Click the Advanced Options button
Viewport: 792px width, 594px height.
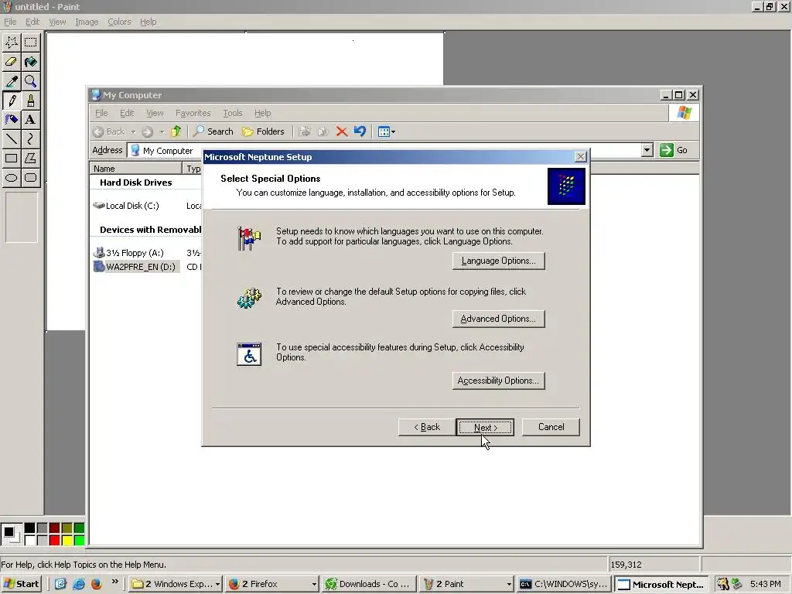[x=499, y=319]
